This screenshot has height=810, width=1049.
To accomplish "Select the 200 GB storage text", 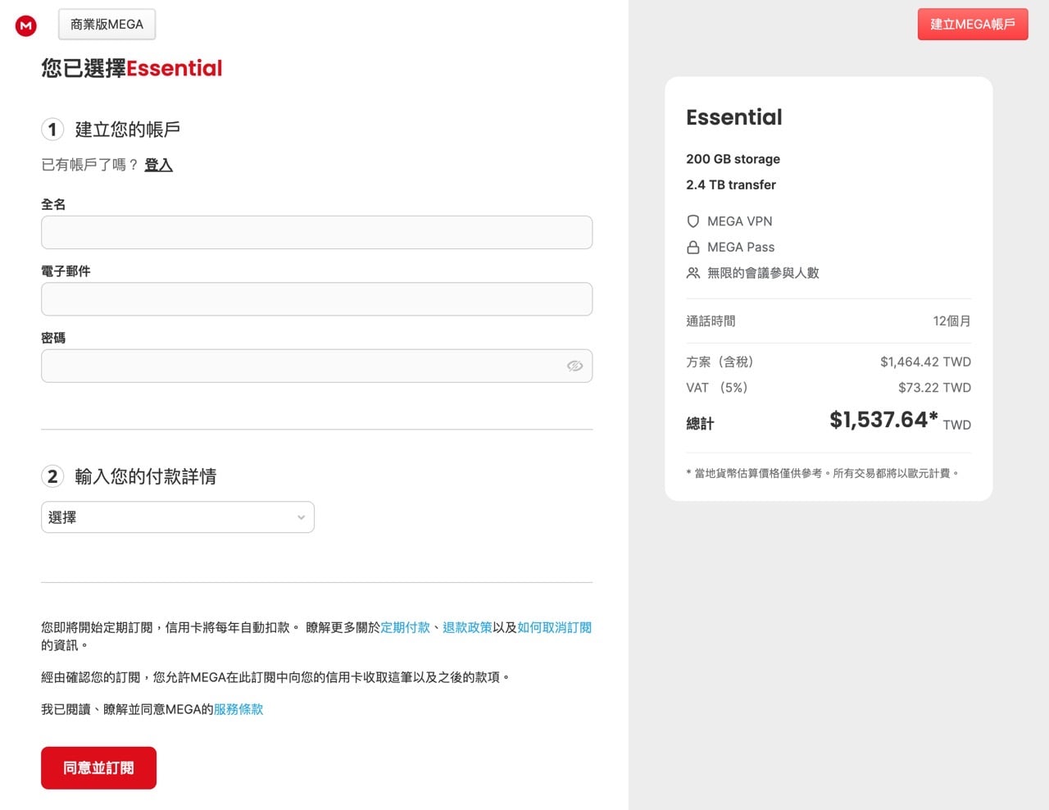I will click(733, 159).
